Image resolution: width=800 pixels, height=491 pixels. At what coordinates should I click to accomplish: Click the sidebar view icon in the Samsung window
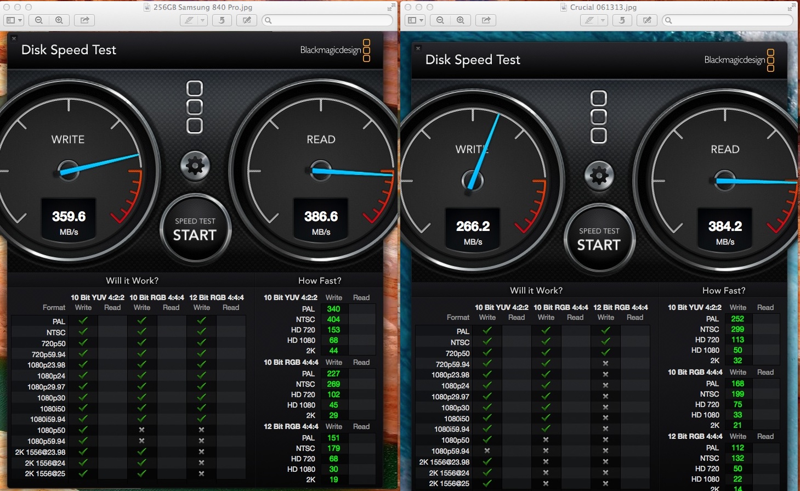[x=11, y=20]
